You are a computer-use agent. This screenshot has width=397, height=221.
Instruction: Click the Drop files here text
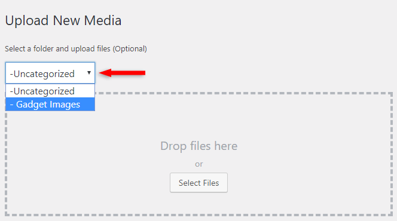point(198,146)
